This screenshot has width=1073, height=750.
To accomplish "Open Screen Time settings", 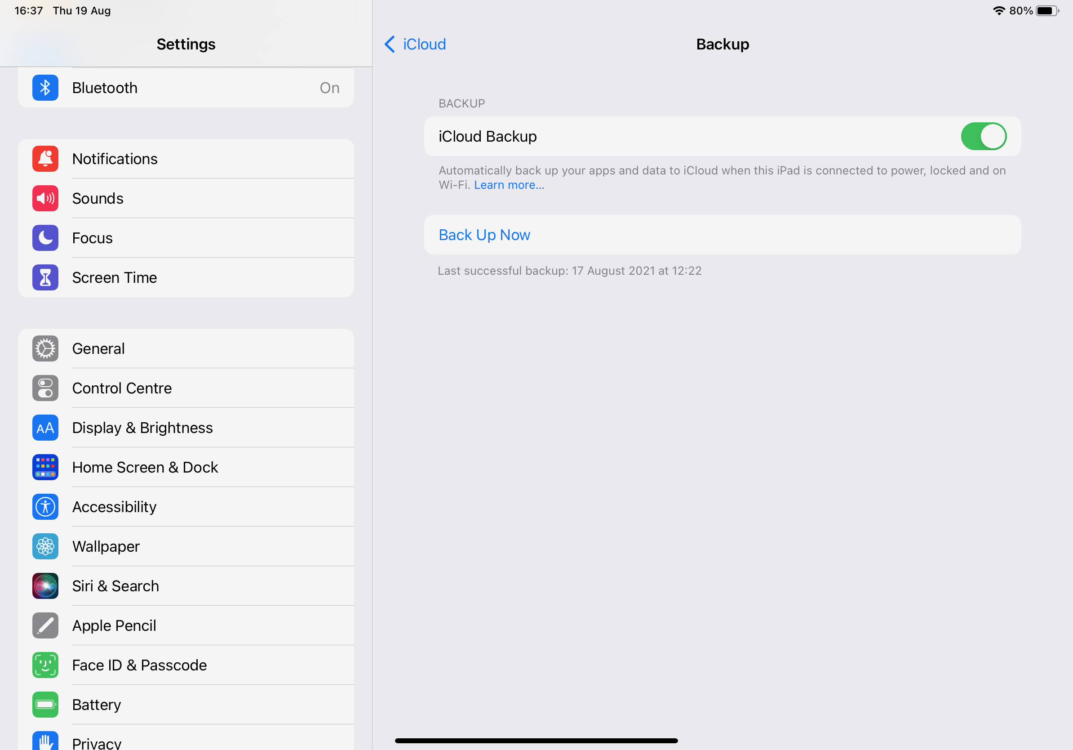I will click(x=186, y=277).
